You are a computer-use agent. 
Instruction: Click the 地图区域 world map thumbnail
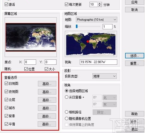(x=91, y=44)
